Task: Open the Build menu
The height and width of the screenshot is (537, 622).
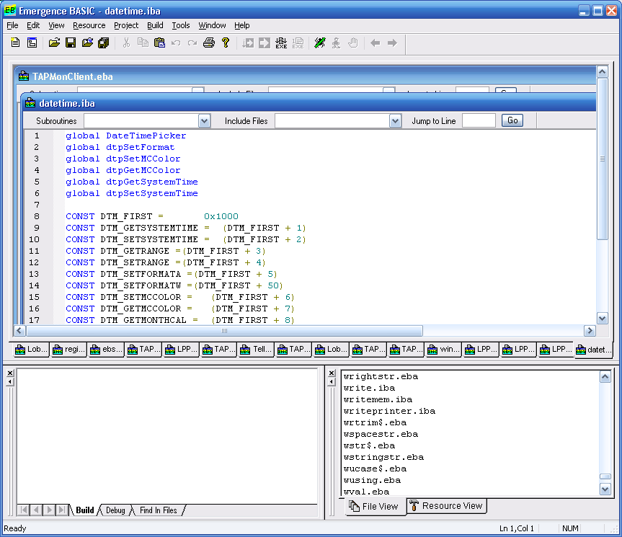Action: [x=155, y=25]
